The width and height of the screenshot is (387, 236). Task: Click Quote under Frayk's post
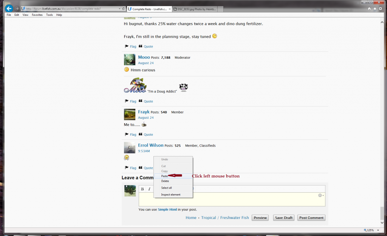(148, 135)
